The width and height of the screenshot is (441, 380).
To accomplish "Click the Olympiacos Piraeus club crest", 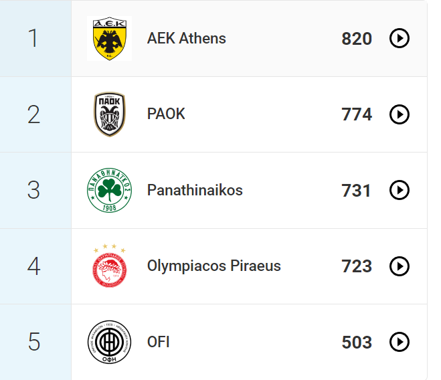I will click(x=109, y=266).
